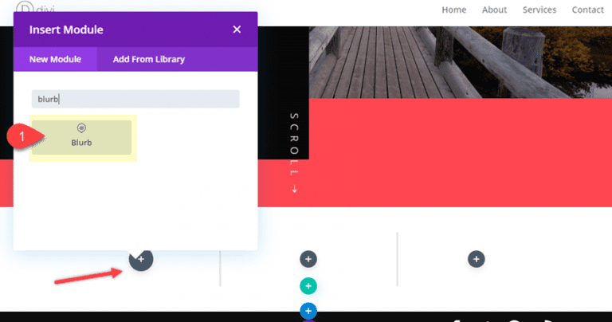This screenshot has height=322, width=612.
Task: Click the module search field containing blurb
Action: point(135,99)
